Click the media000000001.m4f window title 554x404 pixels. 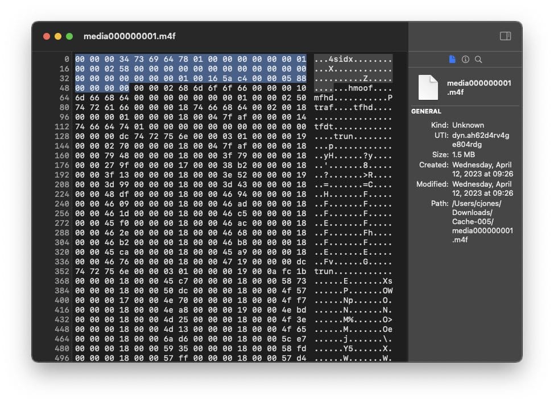[129, 36]
